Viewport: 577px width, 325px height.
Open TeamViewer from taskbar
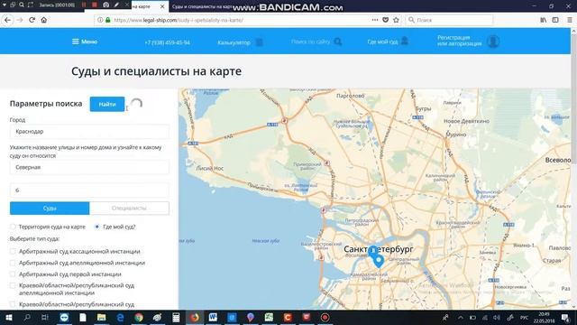pos(64,317)
